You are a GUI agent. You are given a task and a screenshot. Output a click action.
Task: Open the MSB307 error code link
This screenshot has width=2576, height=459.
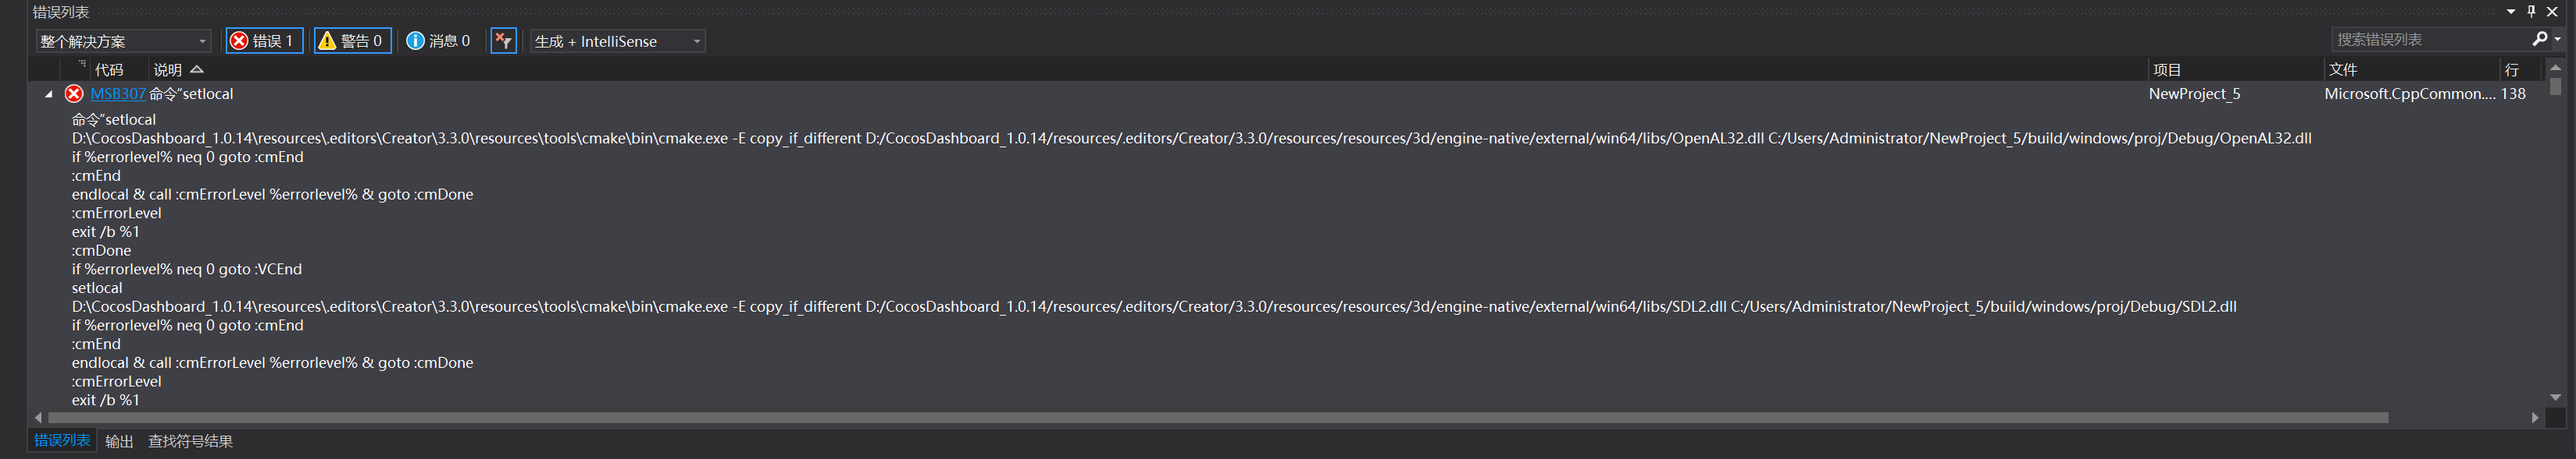(118, 94)
